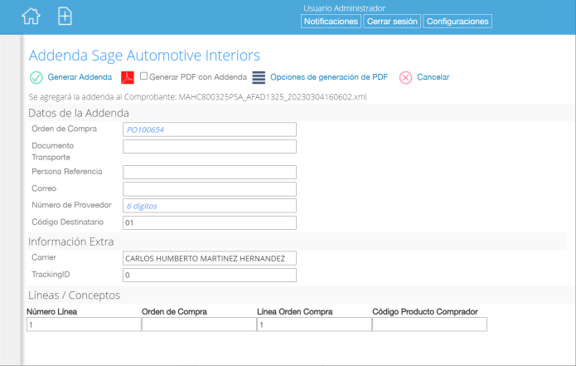576x366 pixels.
Task: Click the Generar Addenda link
Action: (80, 77)
